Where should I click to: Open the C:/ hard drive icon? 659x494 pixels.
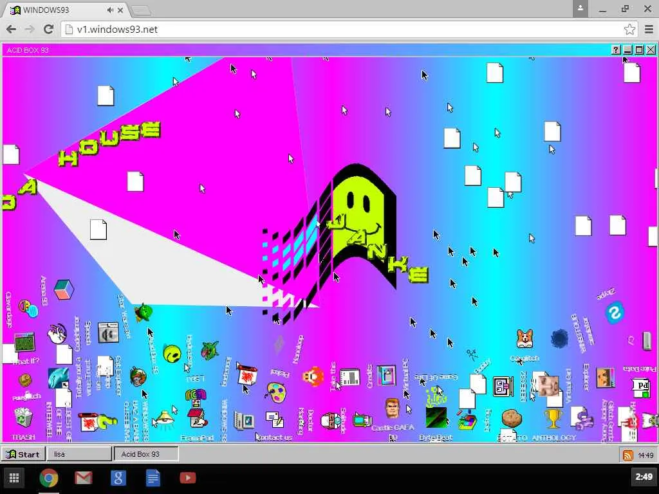[x=647, y=341]
